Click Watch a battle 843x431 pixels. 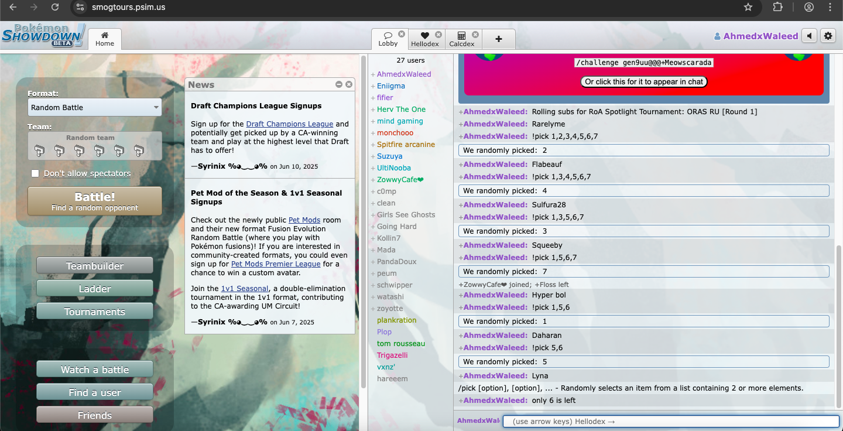tap(95, 369)
